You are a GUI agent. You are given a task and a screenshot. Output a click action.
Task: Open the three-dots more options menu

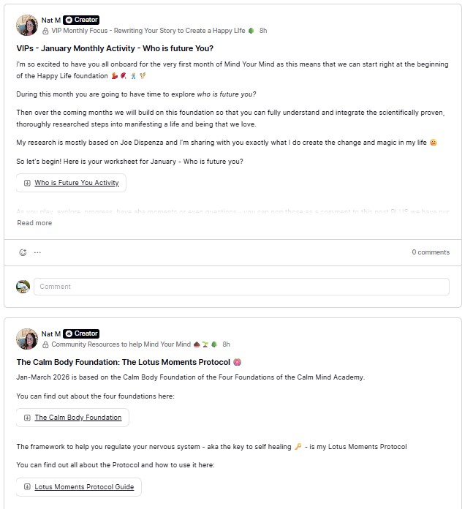(x=37, y=252)
